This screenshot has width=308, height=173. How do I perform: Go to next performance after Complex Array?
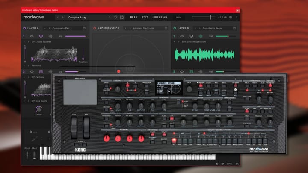click(62, 17)
